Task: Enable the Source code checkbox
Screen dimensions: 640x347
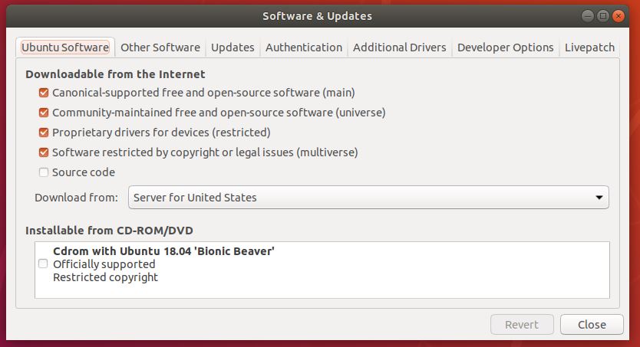Action: coord(44,172)
